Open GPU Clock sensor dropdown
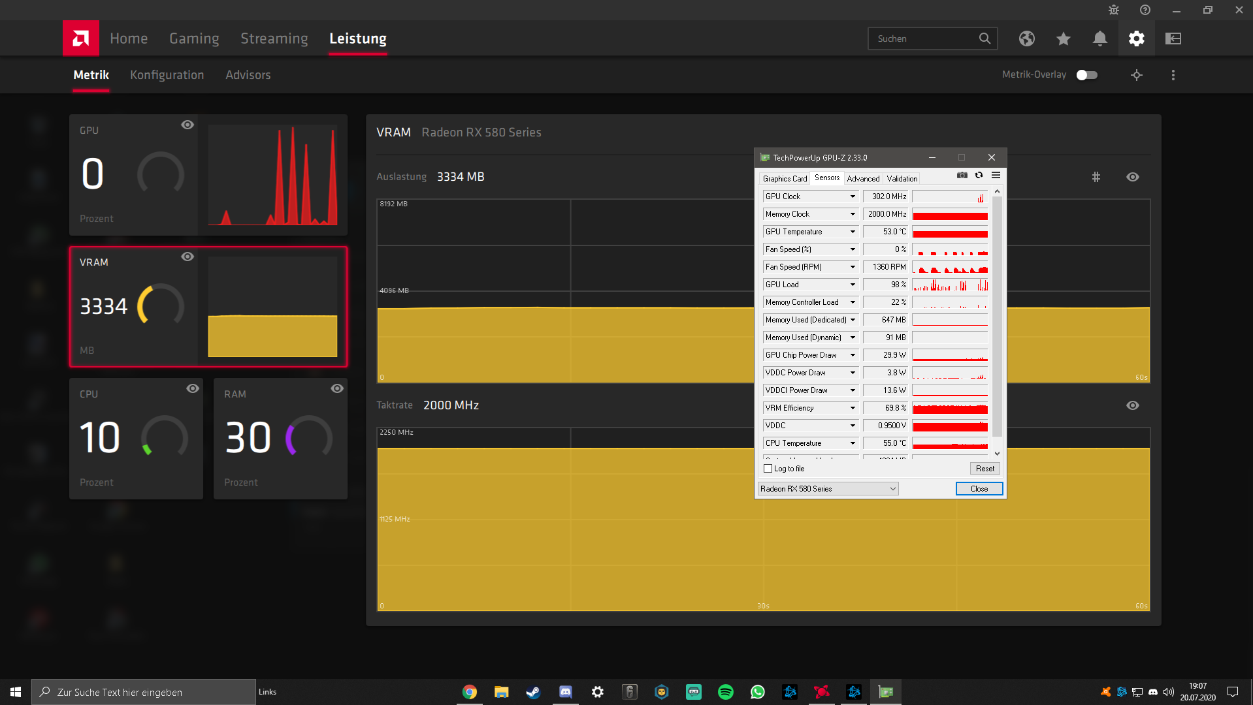 click(853, 196)
